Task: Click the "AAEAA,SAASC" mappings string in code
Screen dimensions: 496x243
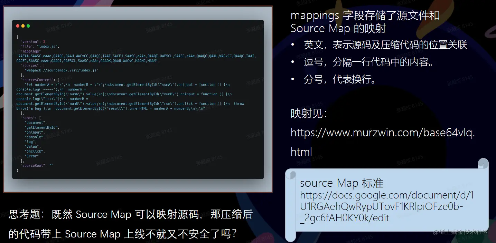Action: tap(136, 58)
